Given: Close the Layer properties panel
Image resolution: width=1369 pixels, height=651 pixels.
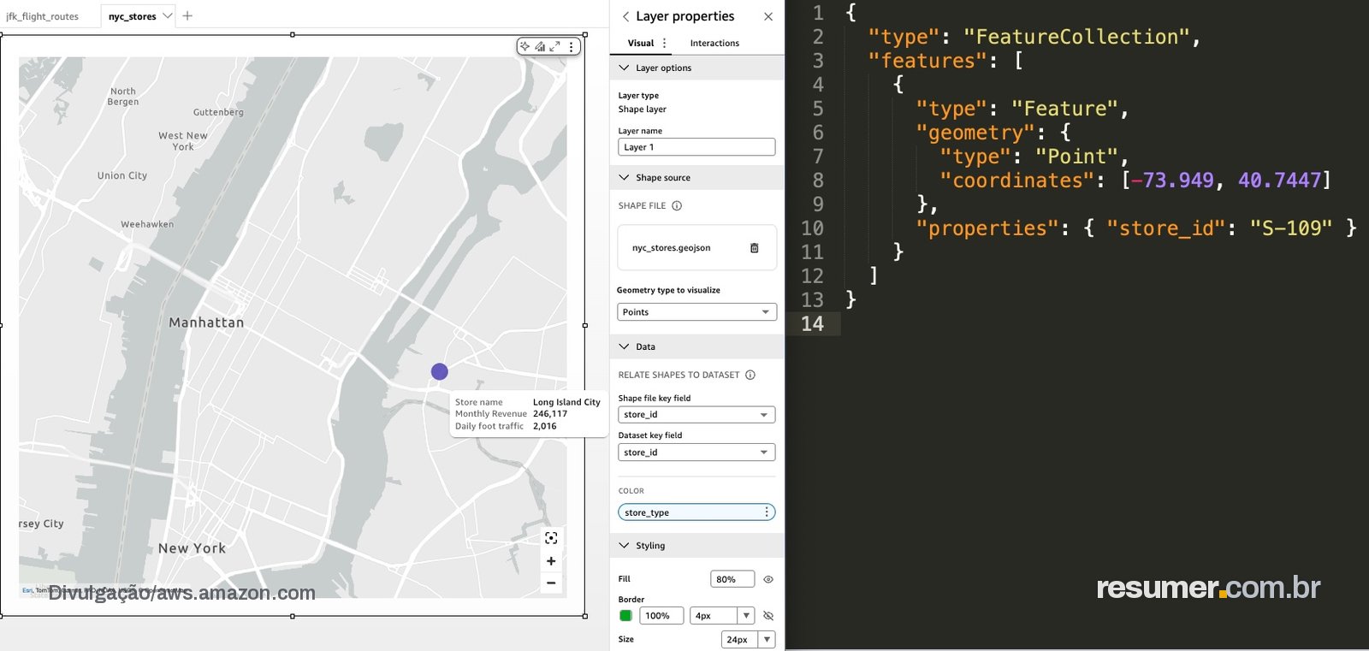Looking at the screenshot, I should [768, 16].
